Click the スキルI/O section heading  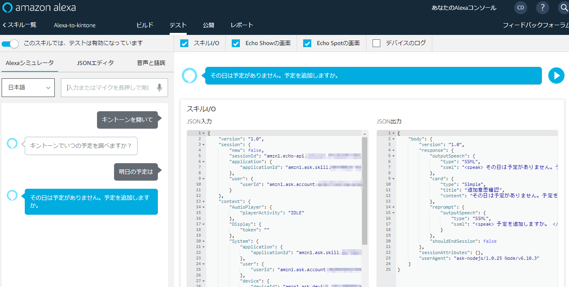201,109
